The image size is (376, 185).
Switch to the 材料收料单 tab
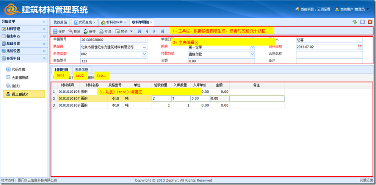coord(114,22)
